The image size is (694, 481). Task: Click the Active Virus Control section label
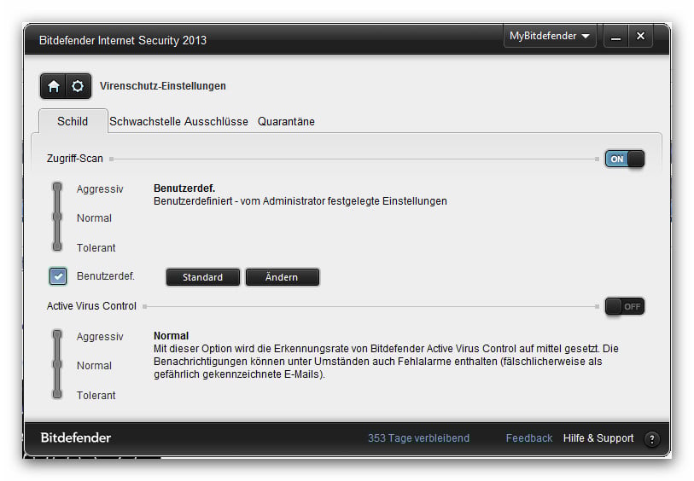pyautogui.click(x=91, y=306)
